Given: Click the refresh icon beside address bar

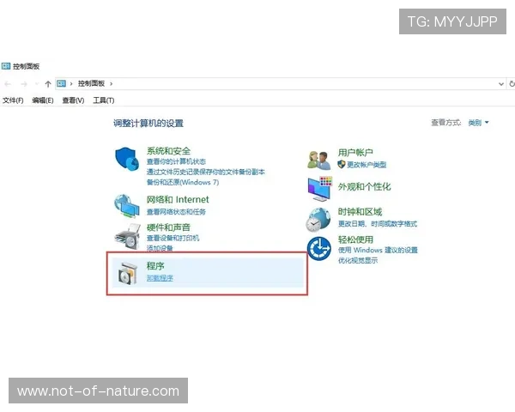Looking at the screenshot, I should point(512,84).
